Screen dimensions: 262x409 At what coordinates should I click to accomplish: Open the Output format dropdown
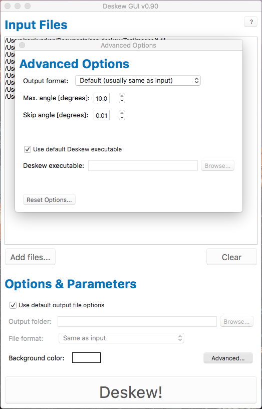point(138,81)
